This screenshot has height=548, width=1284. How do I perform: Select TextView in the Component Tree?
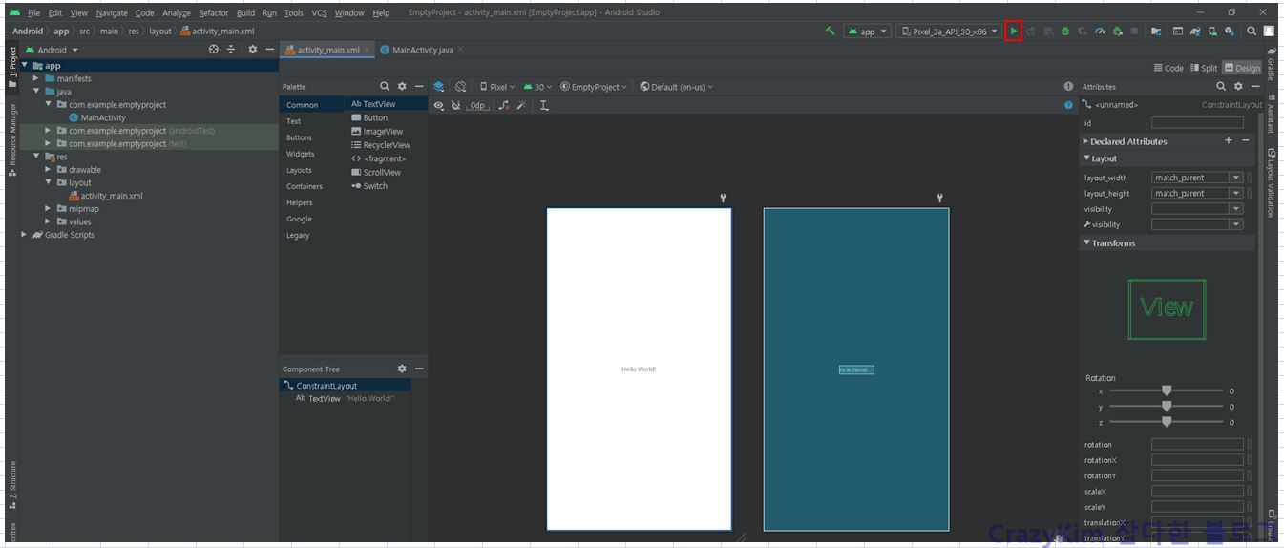345,398
